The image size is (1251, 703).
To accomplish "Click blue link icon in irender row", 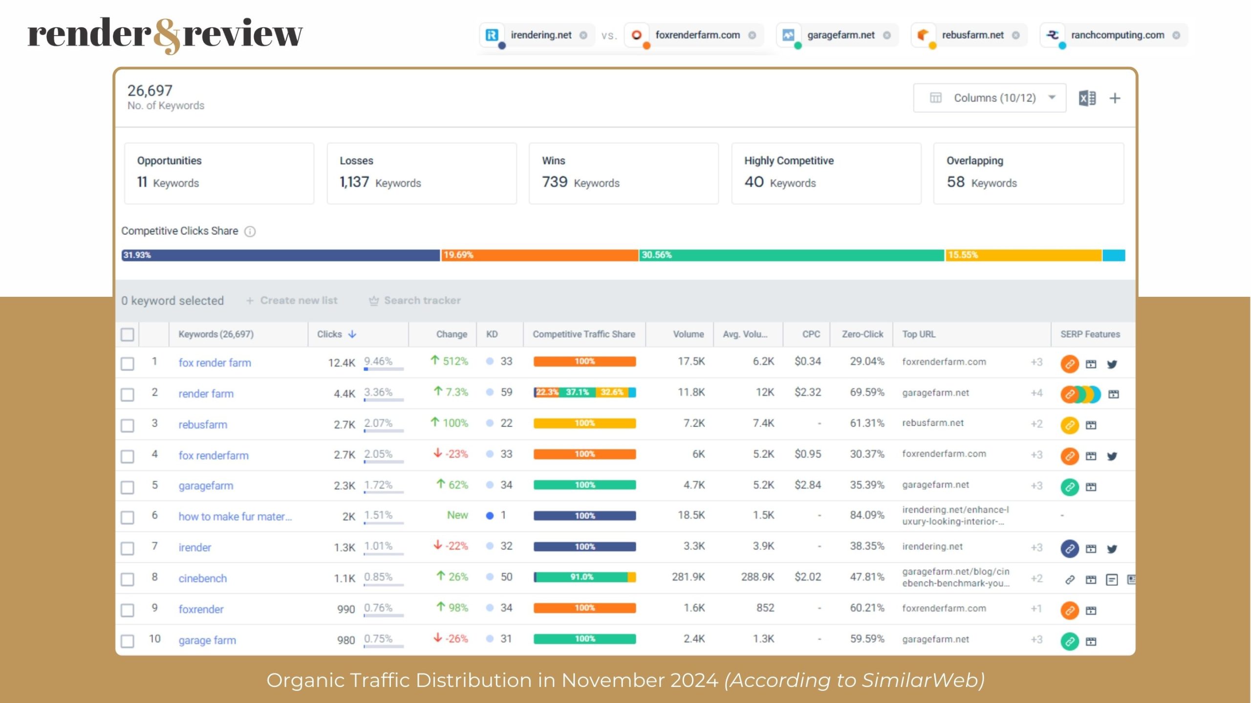I will coord(1069,549).
